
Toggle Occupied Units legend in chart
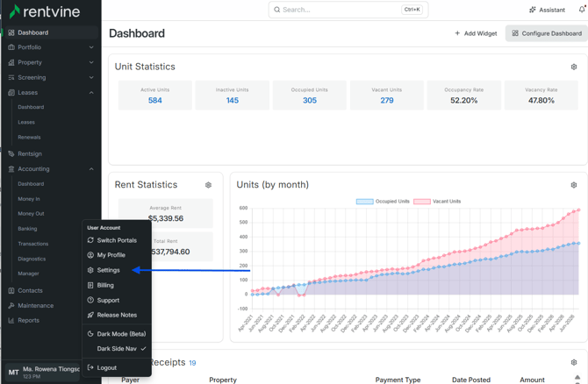[383, 201]
